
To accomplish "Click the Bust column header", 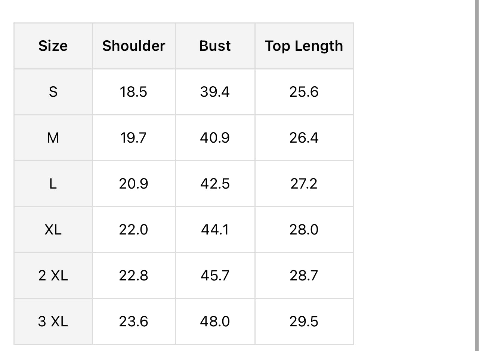I will pyautogui.click(x=215, y=46).
